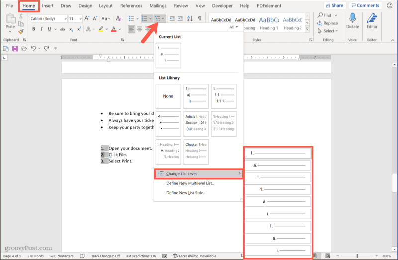Click the Multilevel List icon
398x260 pixels.
pos(158,18)
